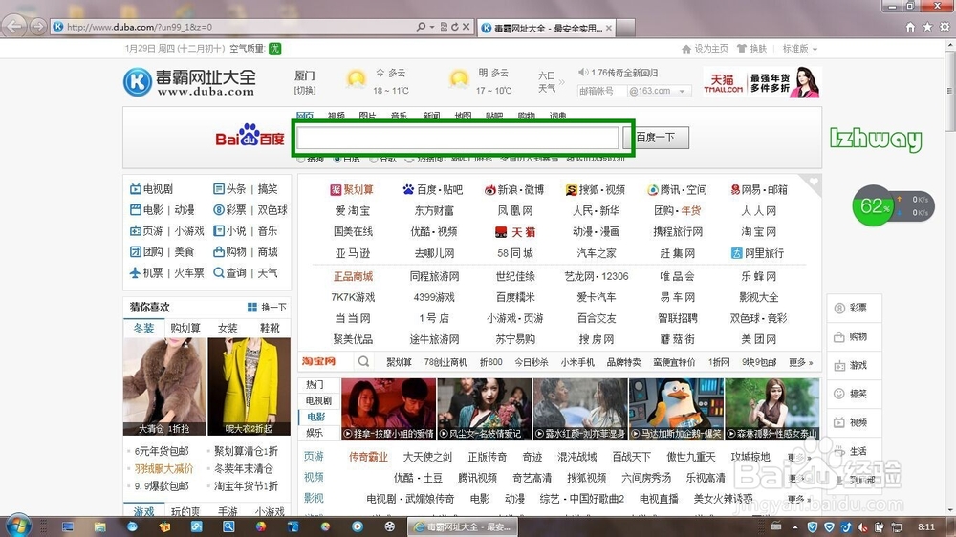Open 羽绒服大减价 link
The height and width of the screenshot is (537, 956).
click(x=163, y=469)
